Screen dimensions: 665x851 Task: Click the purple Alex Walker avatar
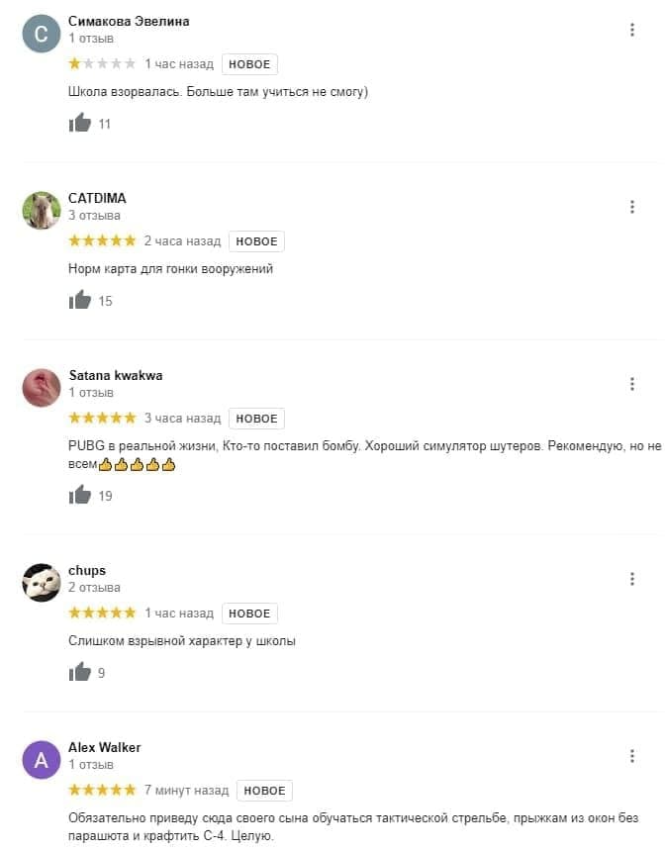[42, 760]
